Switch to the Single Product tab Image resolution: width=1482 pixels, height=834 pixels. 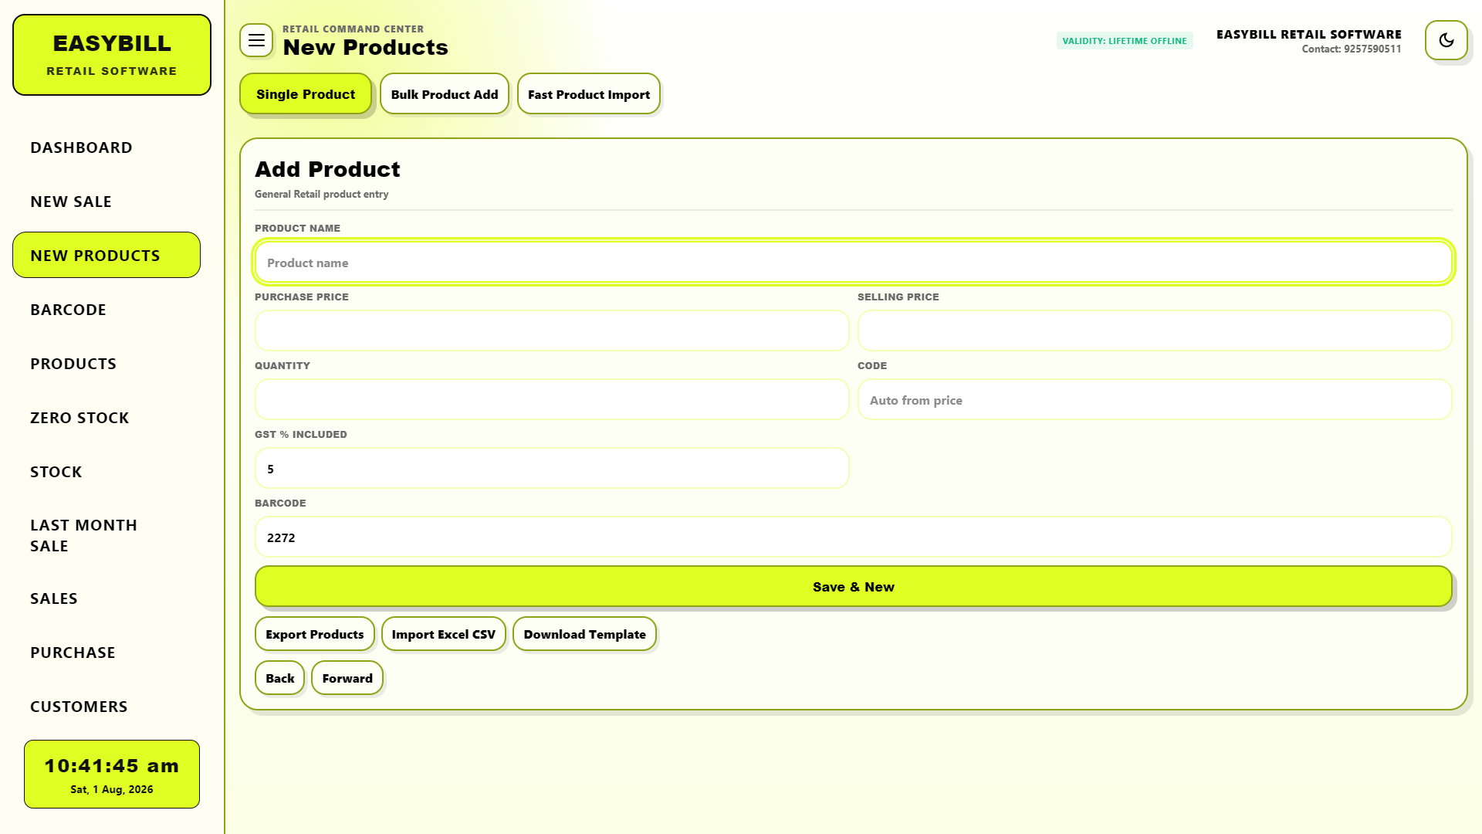click(x=306, y=94)
